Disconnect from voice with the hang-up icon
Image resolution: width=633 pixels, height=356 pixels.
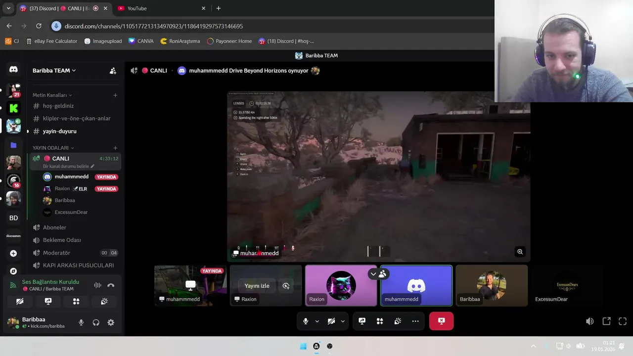point(111,285)
